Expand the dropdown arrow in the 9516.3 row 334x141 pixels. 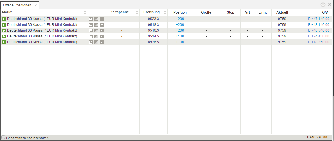[x=102, y=31]
